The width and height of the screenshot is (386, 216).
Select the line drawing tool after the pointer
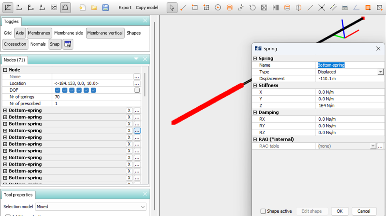click(x=183, y=8)
